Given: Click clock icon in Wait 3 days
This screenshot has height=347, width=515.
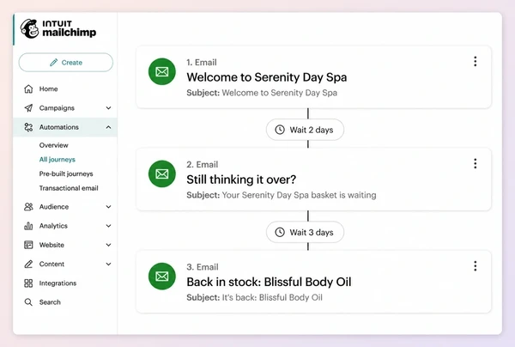Looking at the screenshot, I should (280, 232).
